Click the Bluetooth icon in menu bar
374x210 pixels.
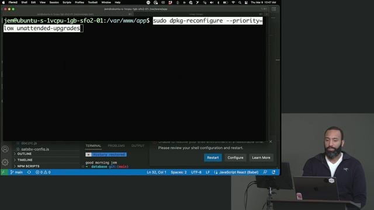pos(218,2)
